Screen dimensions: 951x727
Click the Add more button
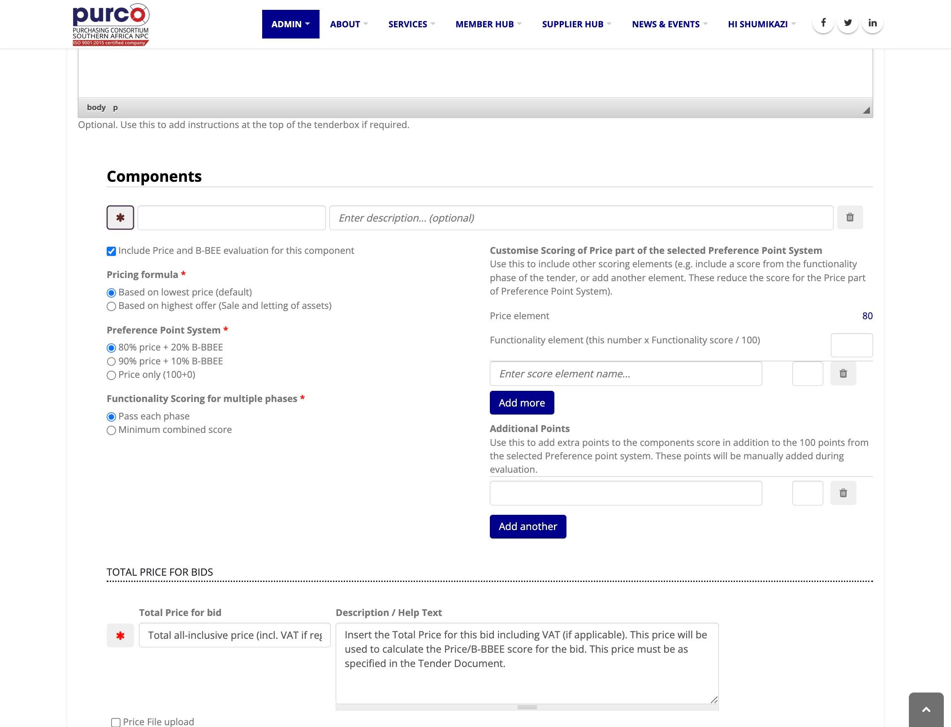coord(522,403)
